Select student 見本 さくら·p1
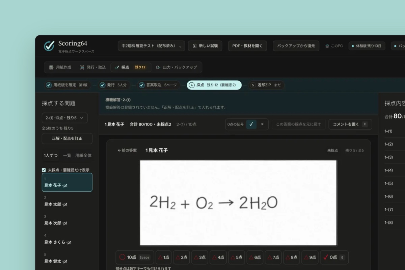This screenshot has width=405, height=270. (x=67, y=239)
